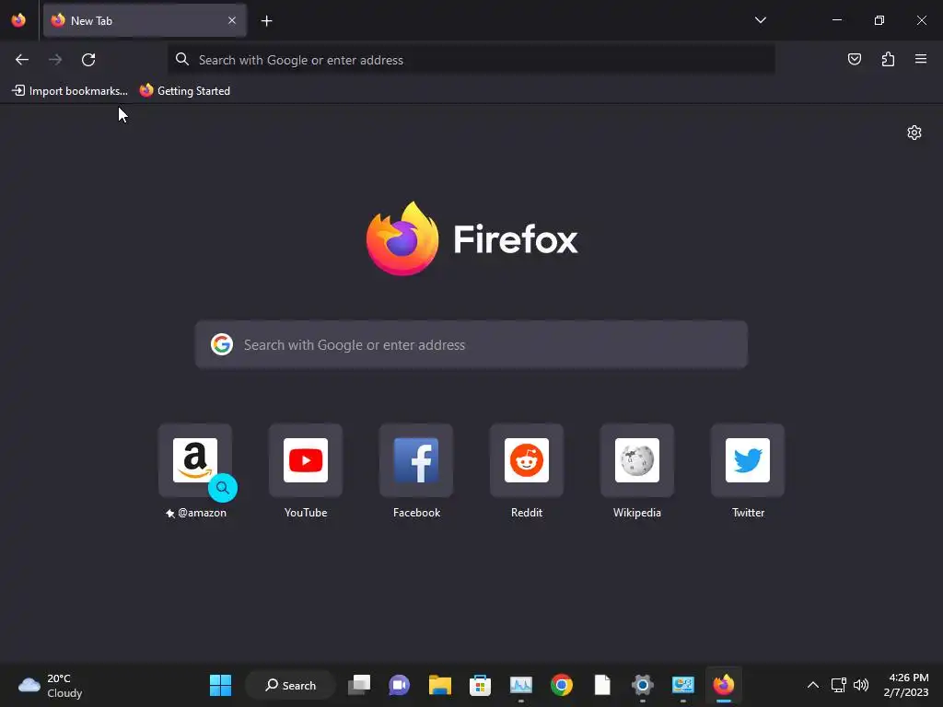Click the Google logo in search box

222,344
